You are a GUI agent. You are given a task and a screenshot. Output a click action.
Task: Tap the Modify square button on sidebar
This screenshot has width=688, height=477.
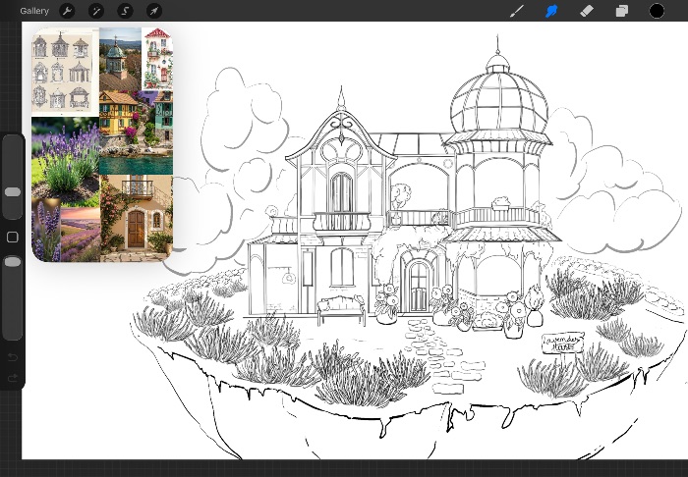tap(12, 237)
